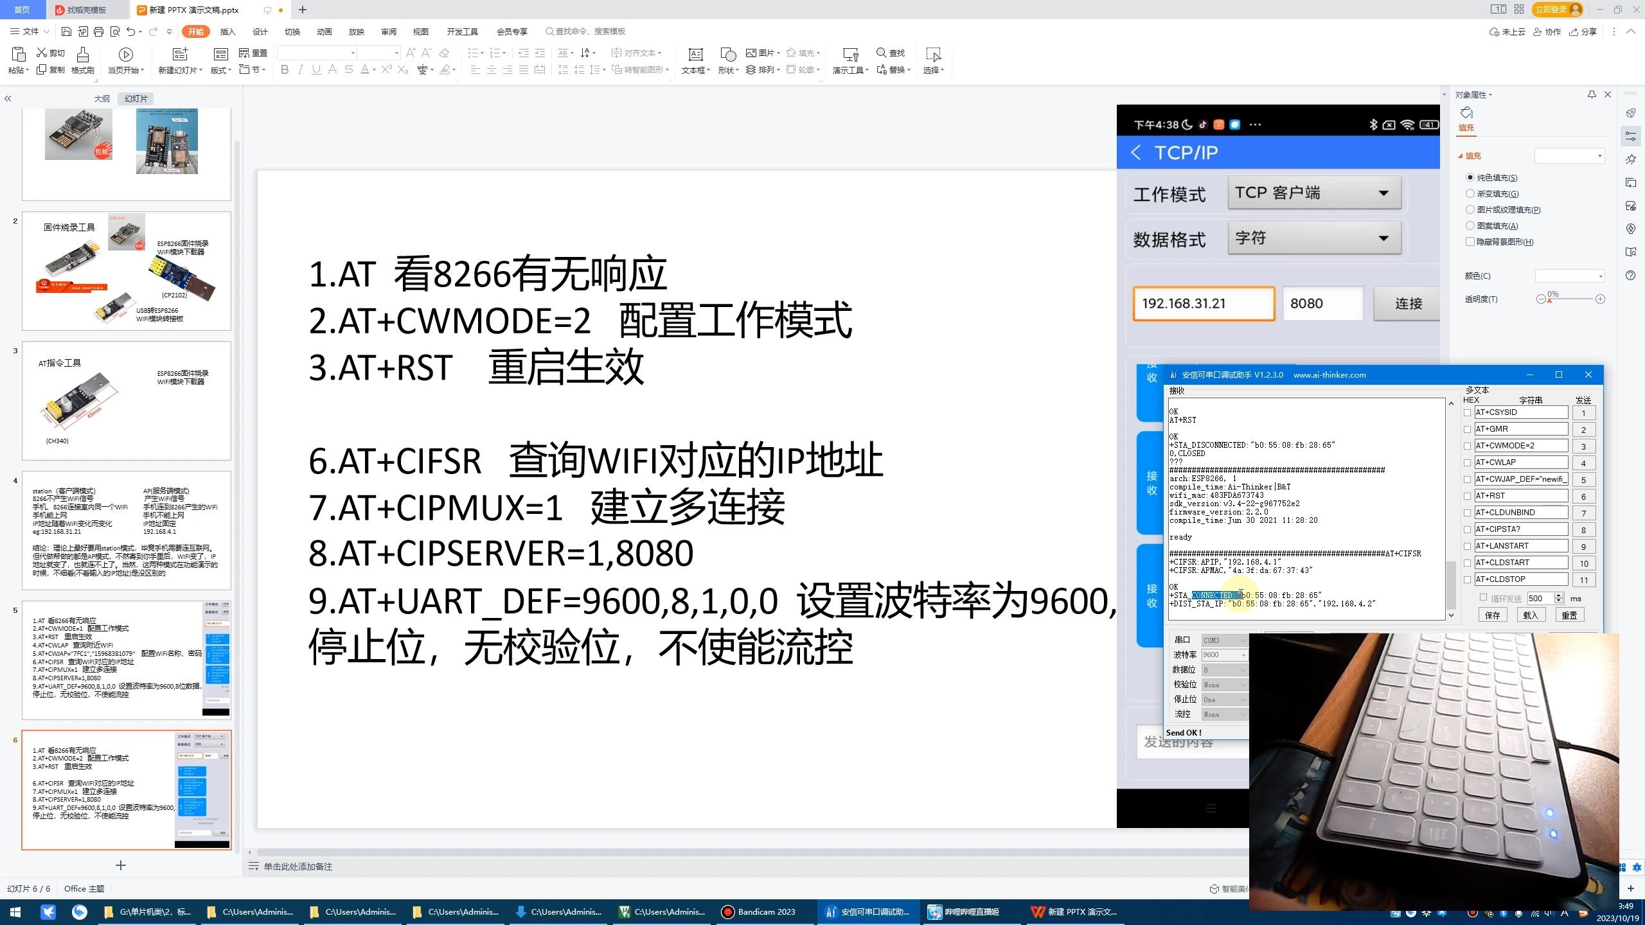
Task: Click the Format Painter (格式刷) icon
Action: [82, 54]
